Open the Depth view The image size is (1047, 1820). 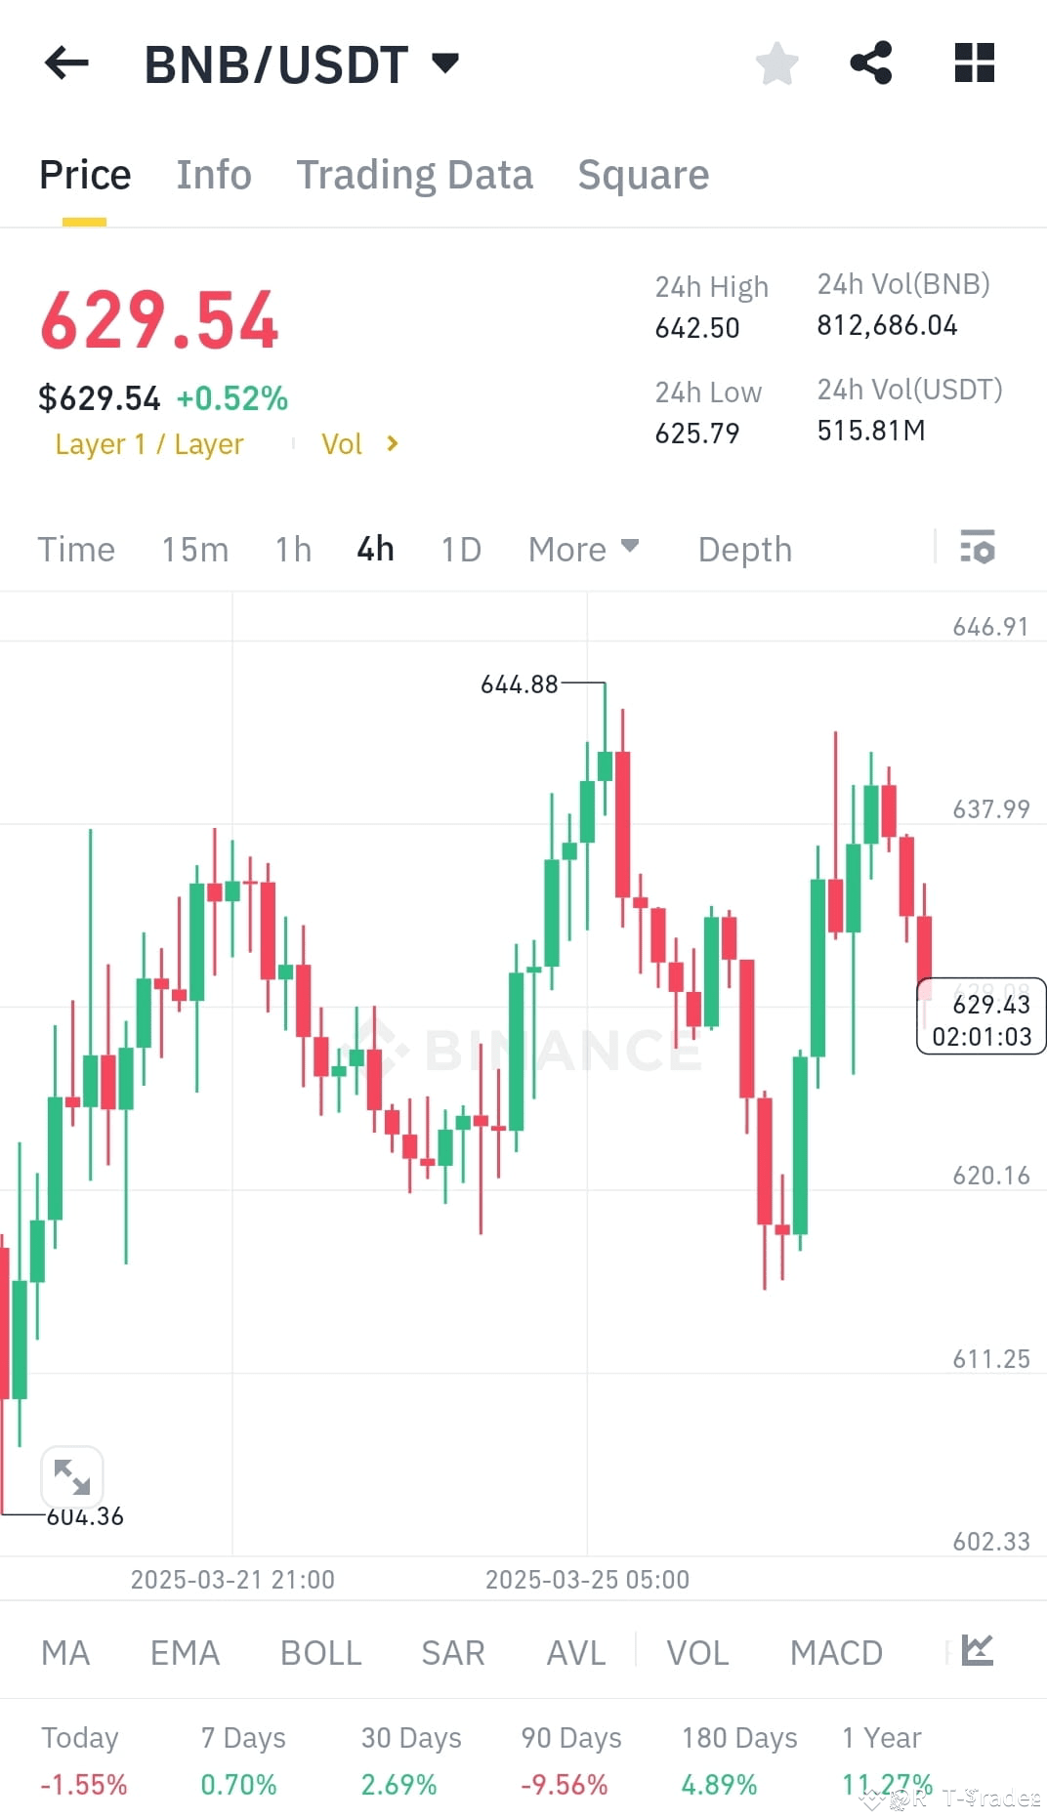tap(744, 549)
